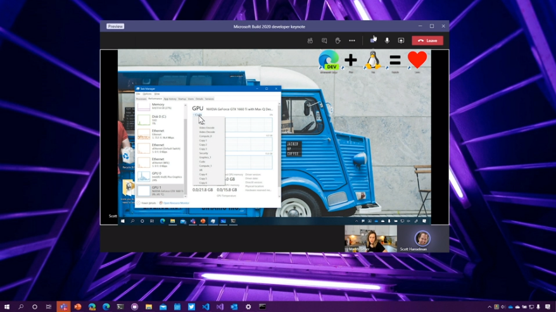This screenshot has height=312, width=556.
Task: Open Windows Start menu on host taskbar
Action: (7, 307)
